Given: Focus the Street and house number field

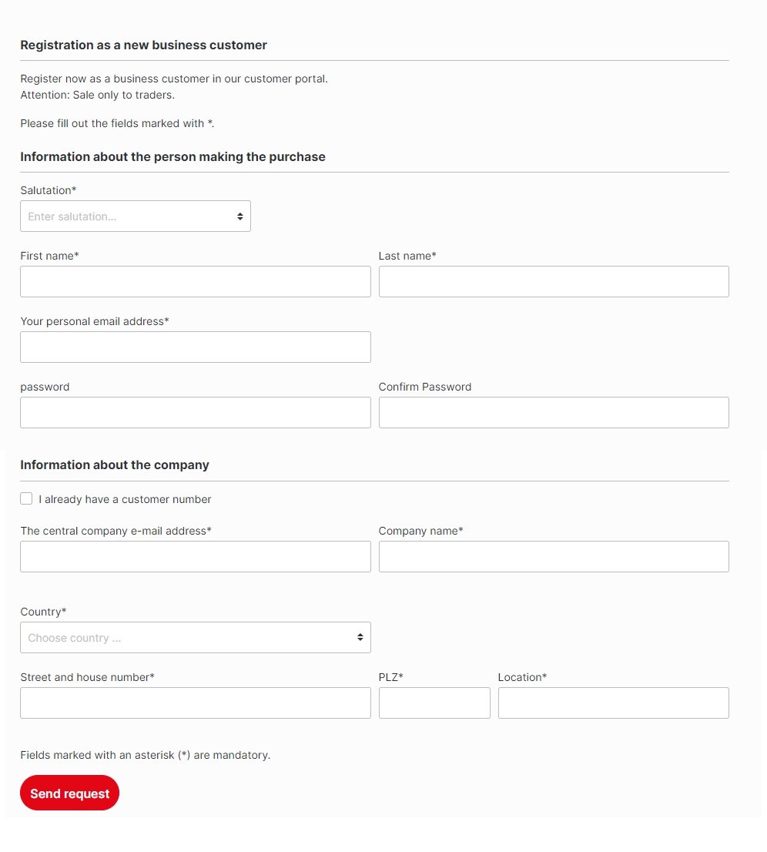Looking at the screenshot, I should pyautogui.click(x=195, y=703).
